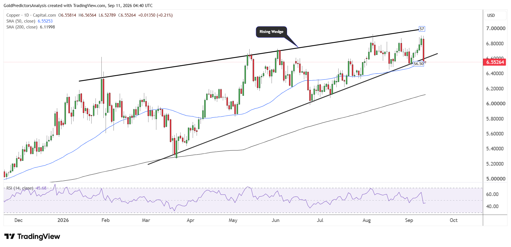511x247 pixels.
Task: Click the 5.20000 price axis label
Action: click(x=495, y=164)
